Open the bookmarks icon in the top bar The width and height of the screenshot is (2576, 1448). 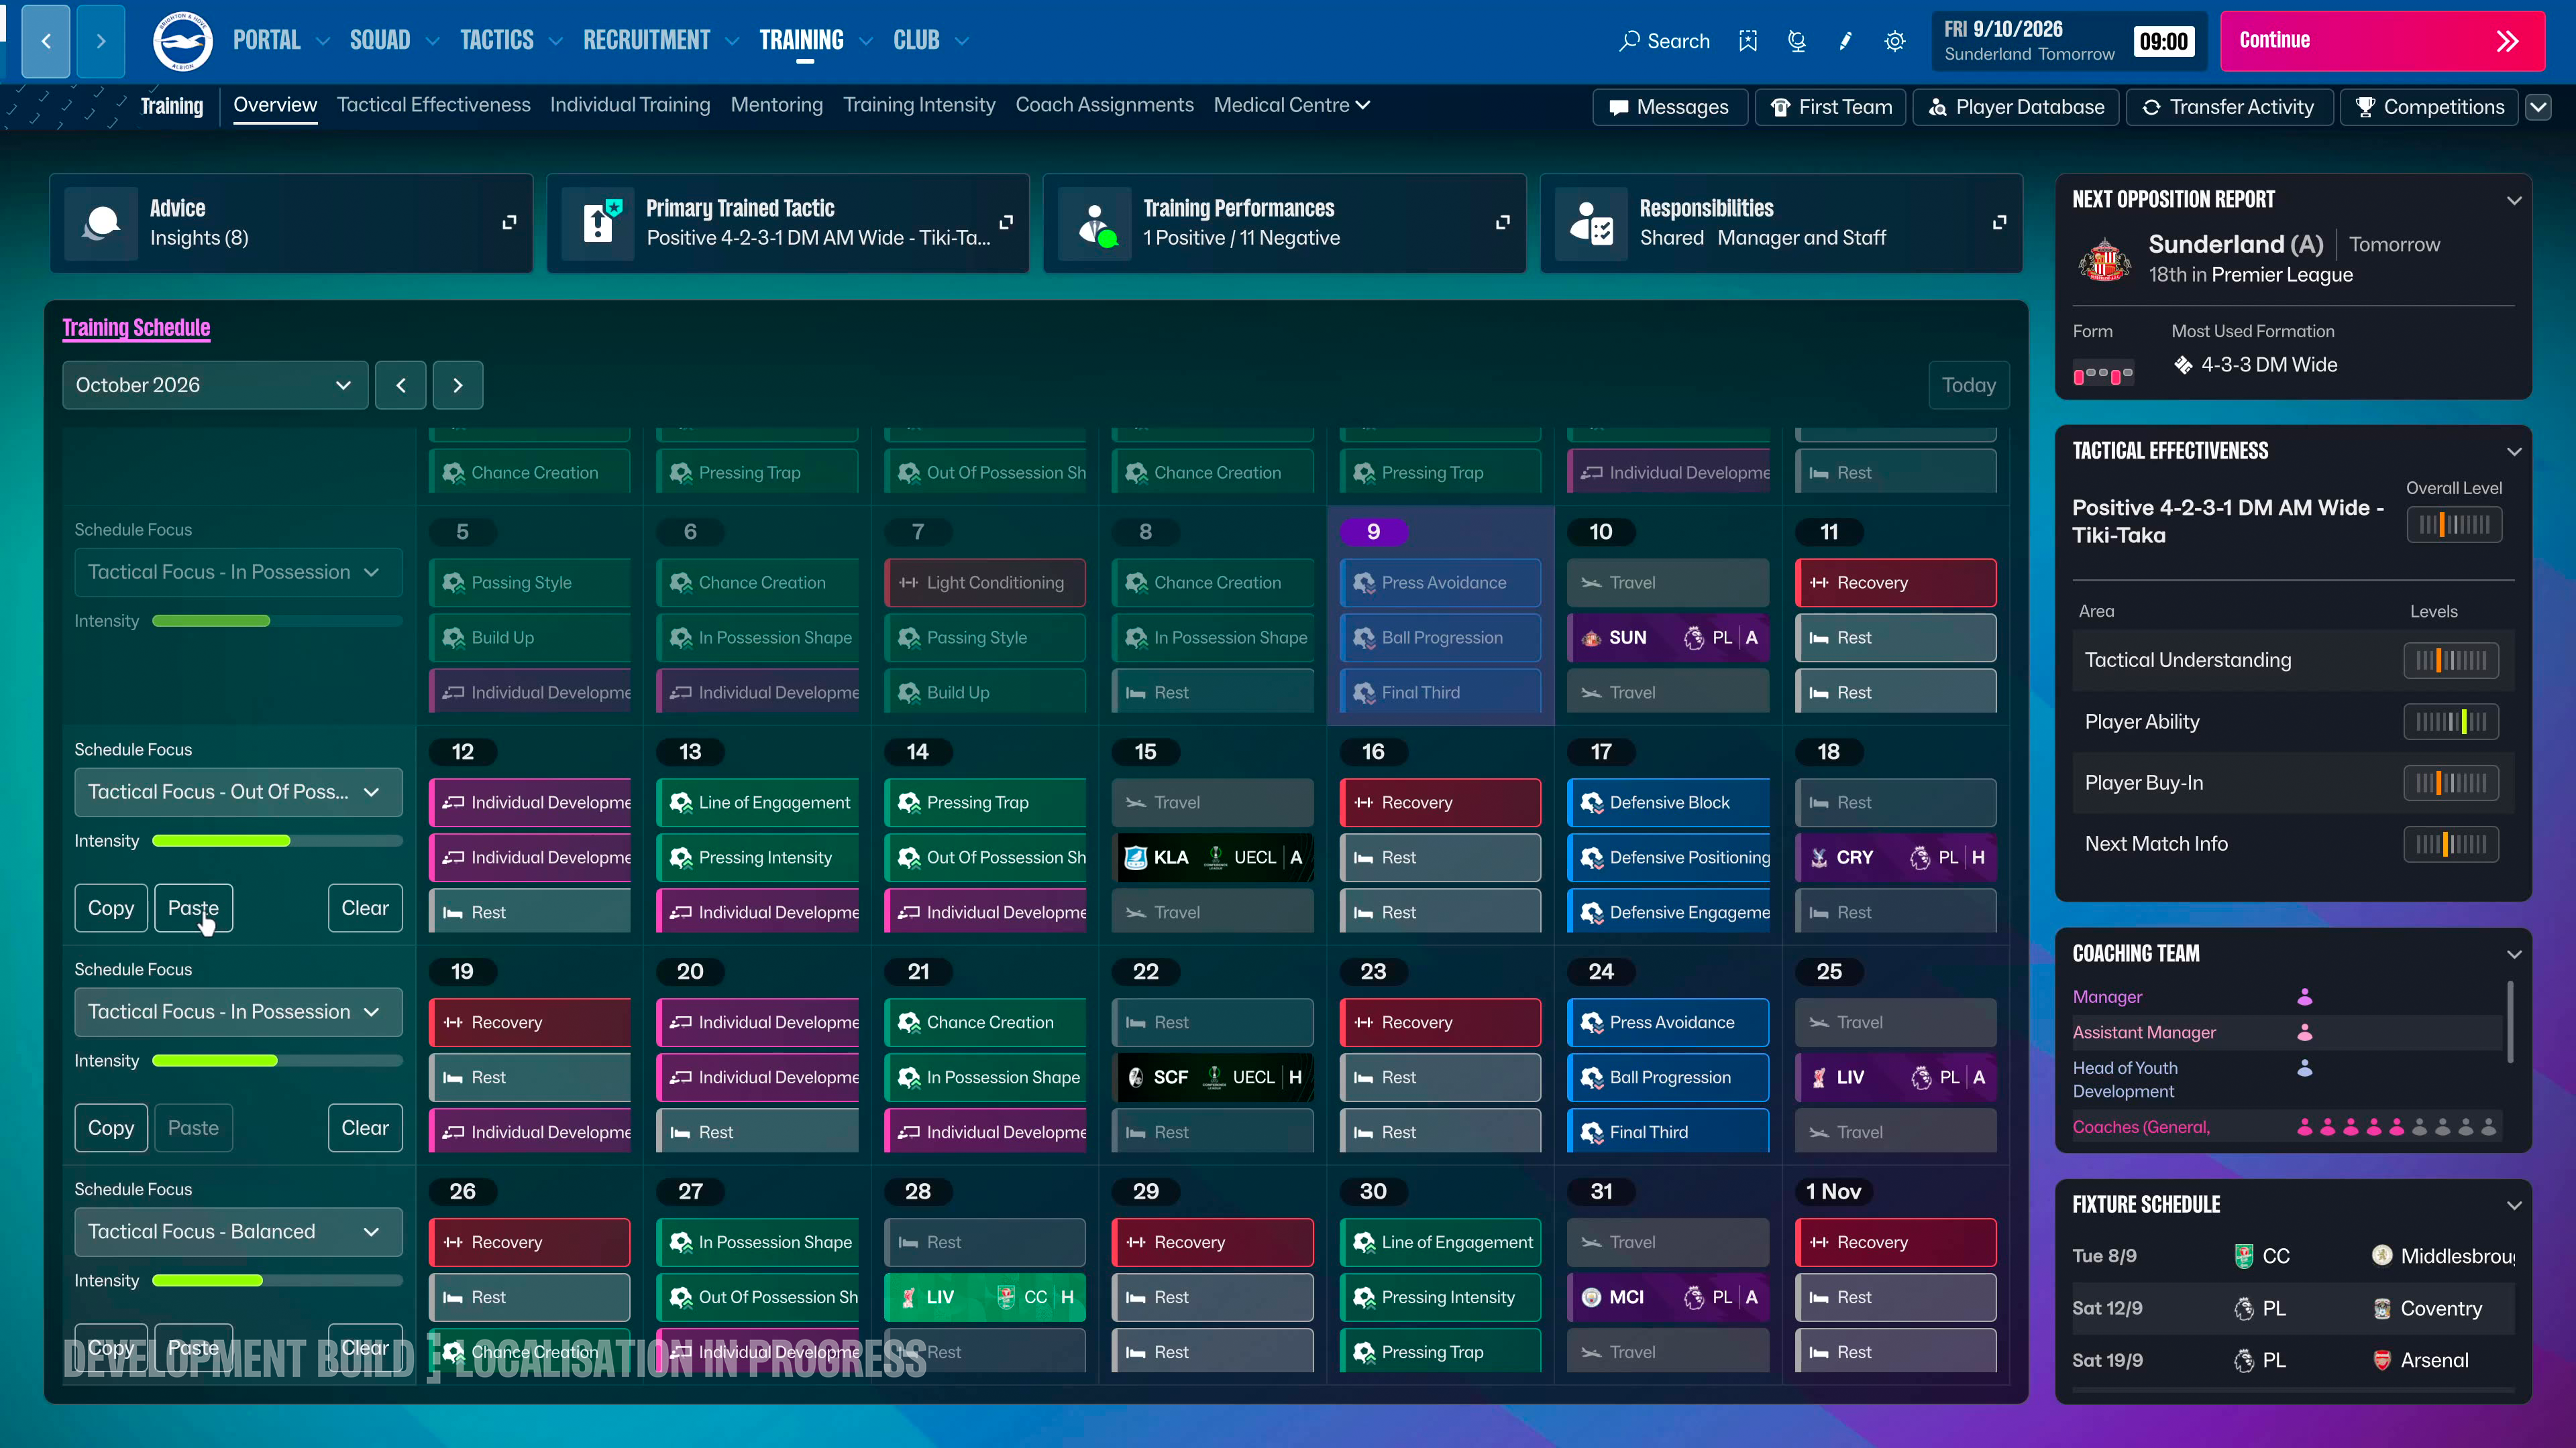pos(1747,41)
